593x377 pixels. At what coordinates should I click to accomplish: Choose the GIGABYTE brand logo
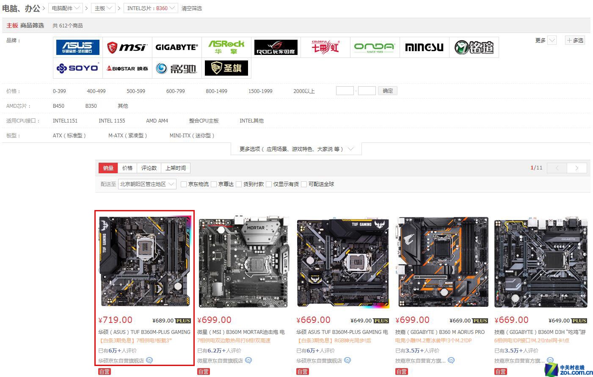[x=177, y=47]
